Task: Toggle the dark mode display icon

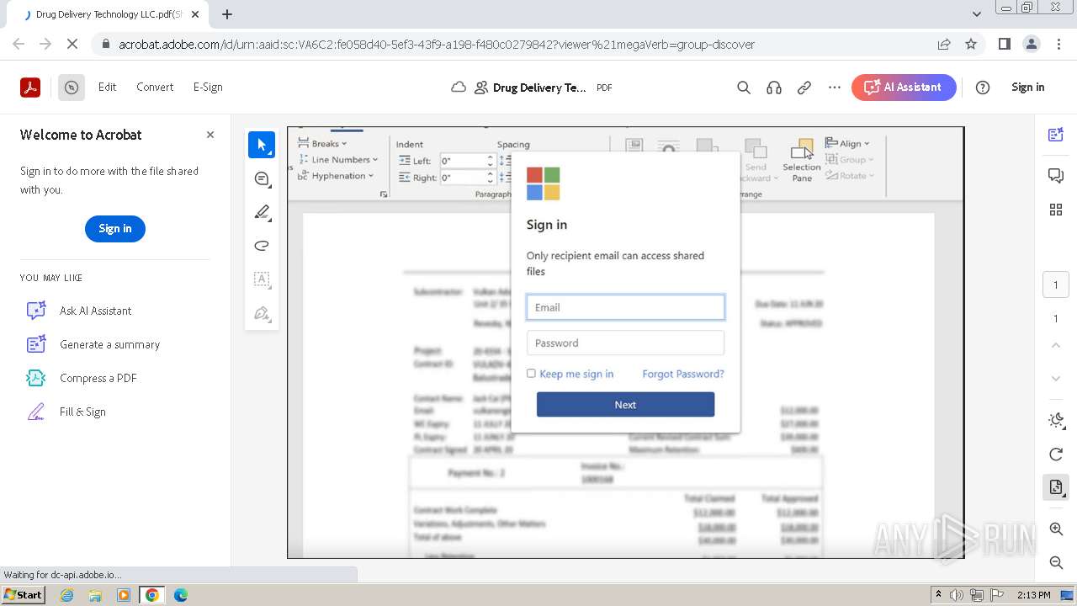Action: pyautogui.click(x=1056, y=420)
